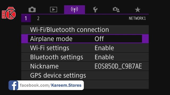The height and width of the screenshot is (95, 170).
Task: Go to network page 1 tab
Action: click(26, 18)
